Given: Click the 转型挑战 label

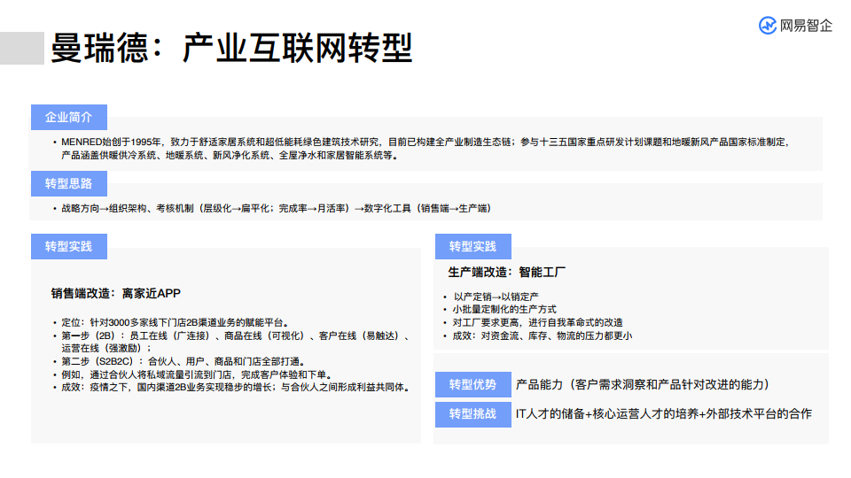Looking at the screenshot, I should 472,413.
